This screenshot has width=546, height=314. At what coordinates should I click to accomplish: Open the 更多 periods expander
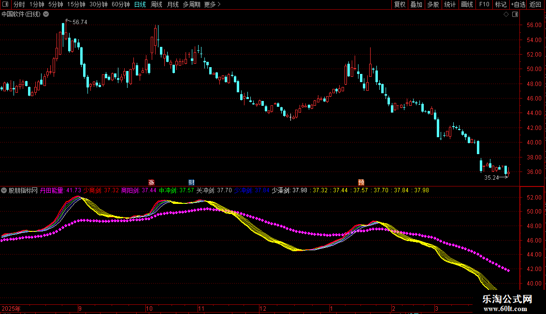pos(212,4)
